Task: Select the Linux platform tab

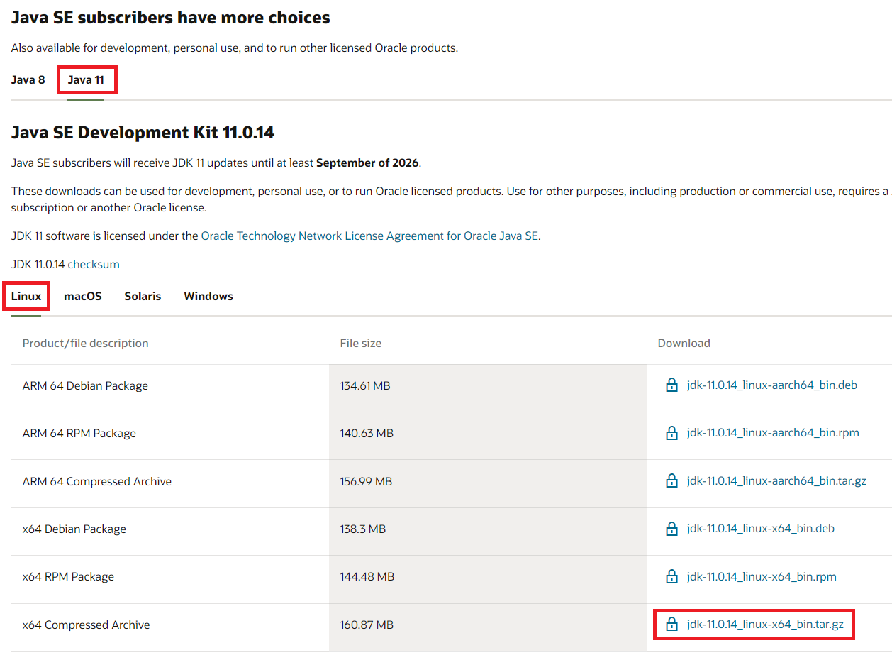Action: (26, 297)
